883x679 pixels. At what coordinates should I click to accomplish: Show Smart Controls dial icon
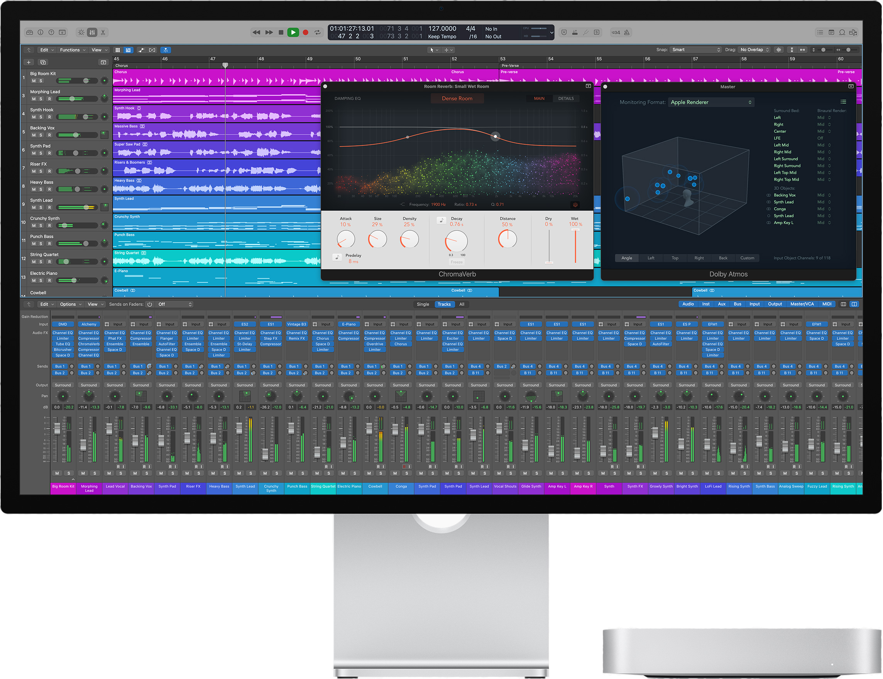[81, 32]
